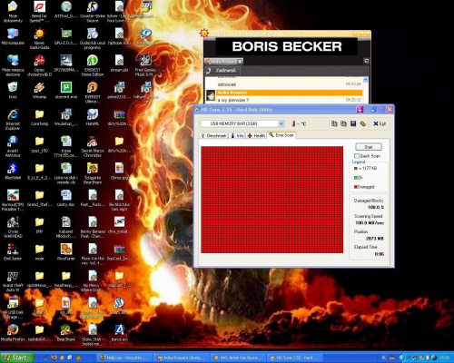Click the options wrench icon in HD Tune toolbar
Screen dimensions: 454x363
pos(363,123)
